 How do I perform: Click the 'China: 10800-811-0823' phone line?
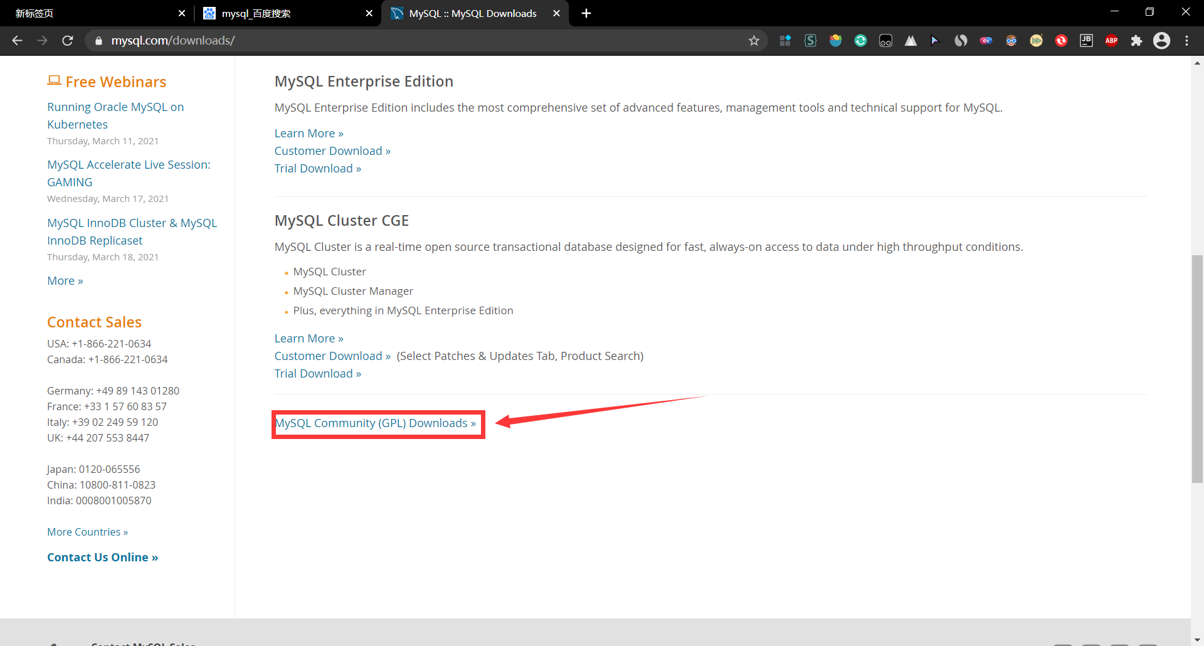101,485
